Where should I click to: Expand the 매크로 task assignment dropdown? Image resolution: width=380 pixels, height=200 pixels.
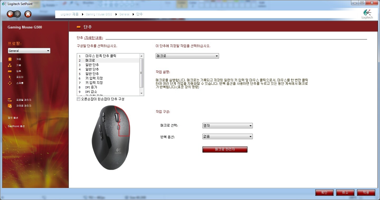187,56
